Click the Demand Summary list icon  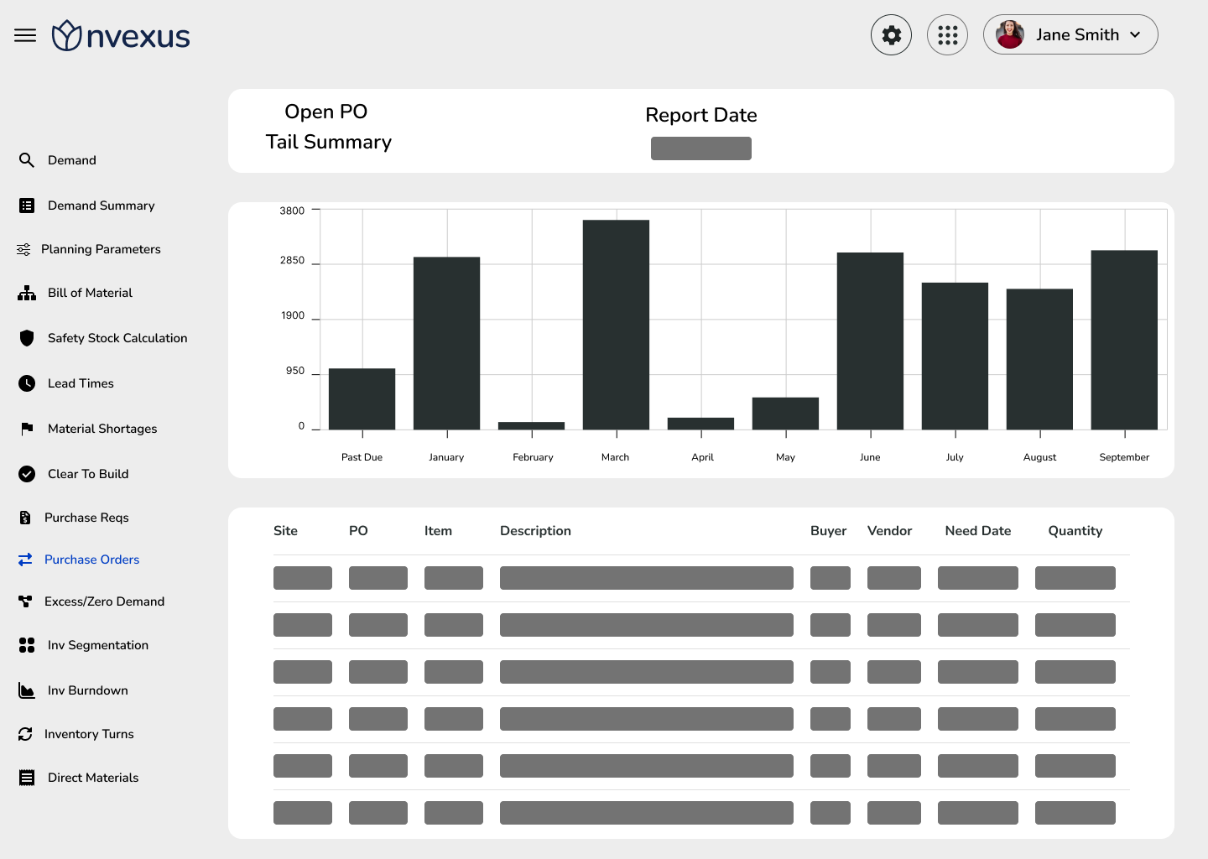tap(27, 206)
